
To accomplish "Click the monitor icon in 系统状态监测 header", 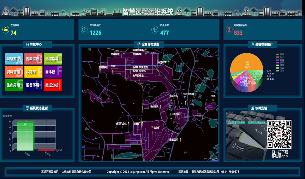I will coord(27,108).
